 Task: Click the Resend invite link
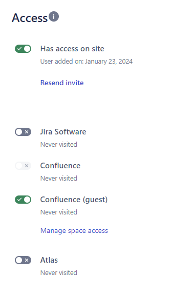click(62, 83)
